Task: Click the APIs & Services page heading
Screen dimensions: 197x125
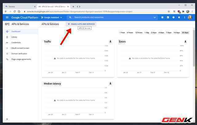Action: (50, 24)
